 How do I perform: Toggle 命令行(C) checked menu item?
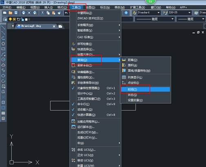[x=95, y=104]
